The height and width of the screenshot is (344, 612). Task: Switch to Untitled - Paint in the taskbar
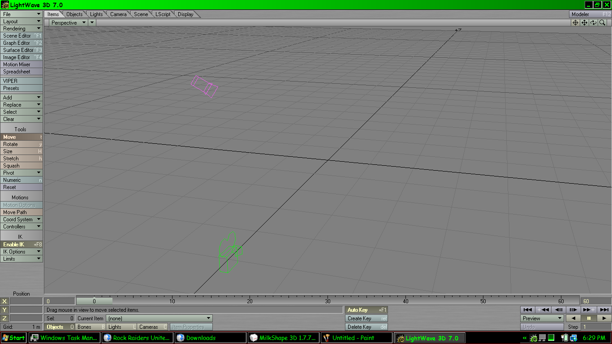pyautogui.click(x=356, y=338)
